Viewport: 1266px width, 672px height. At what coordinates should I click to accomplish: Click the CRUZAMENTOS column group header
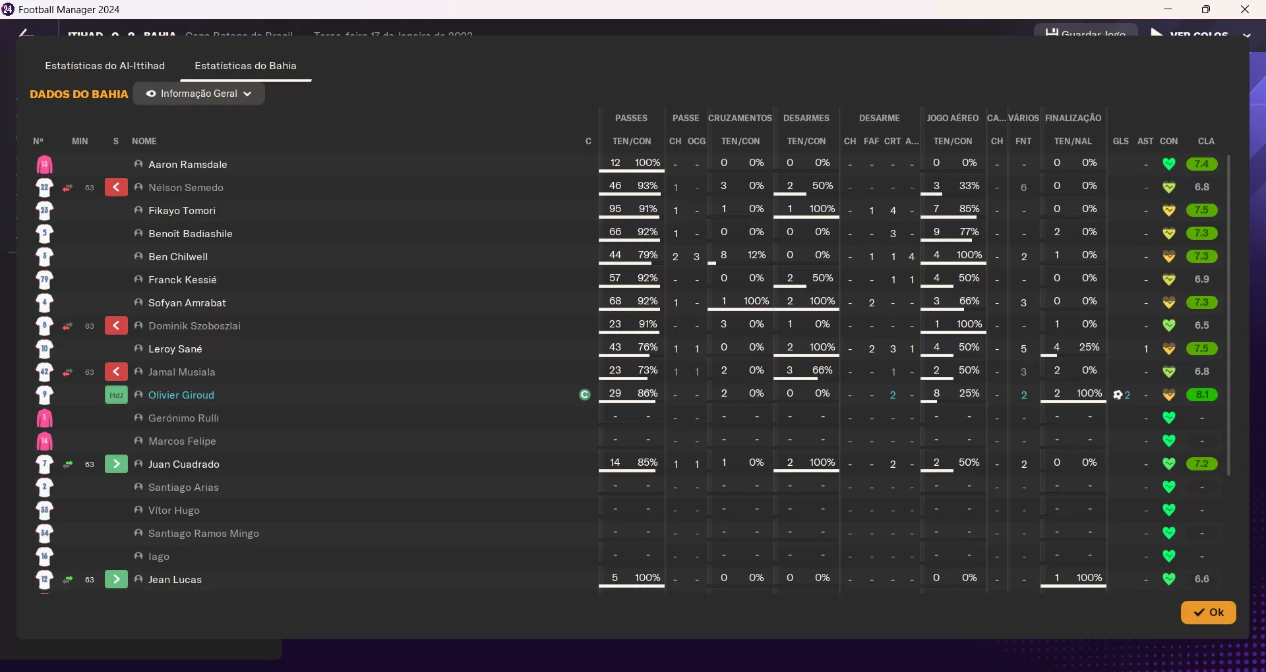click(x=740, y=118)
